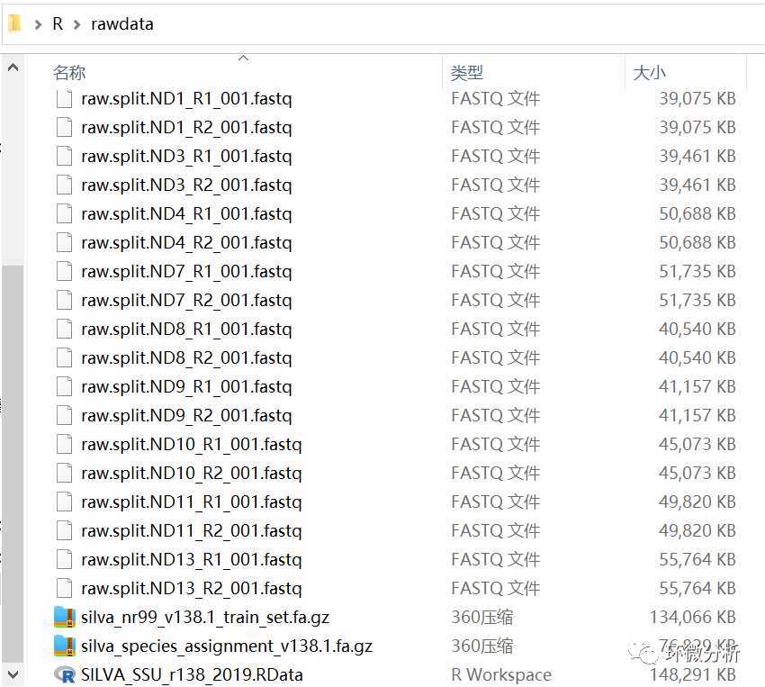Screen dimensions: 765x687
Task: Select raw.split.ND4_R1_001.fastq file name
Action: pyautogui.click(x=186, y=213)
